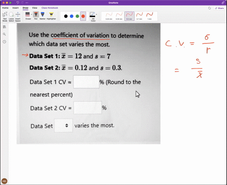Viewport: 227px width, 185px height.
Task: Select the Pen tool
Action: [x=36, y=16]
